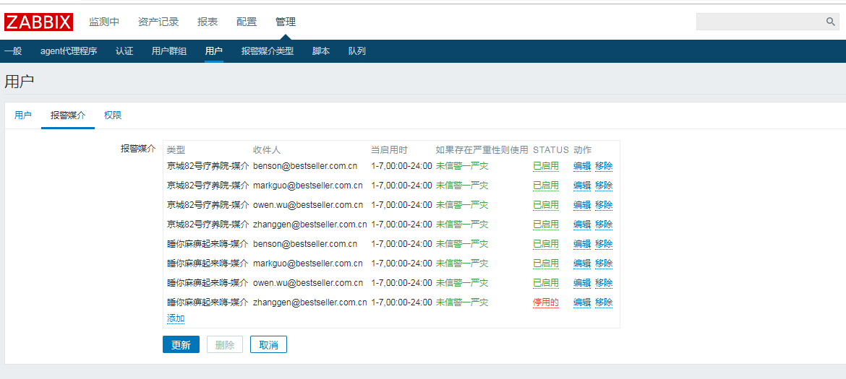The height and width of the screenshot is (379, 846).
Task: Click the 添加 link to add media
Action: [176, 318]
